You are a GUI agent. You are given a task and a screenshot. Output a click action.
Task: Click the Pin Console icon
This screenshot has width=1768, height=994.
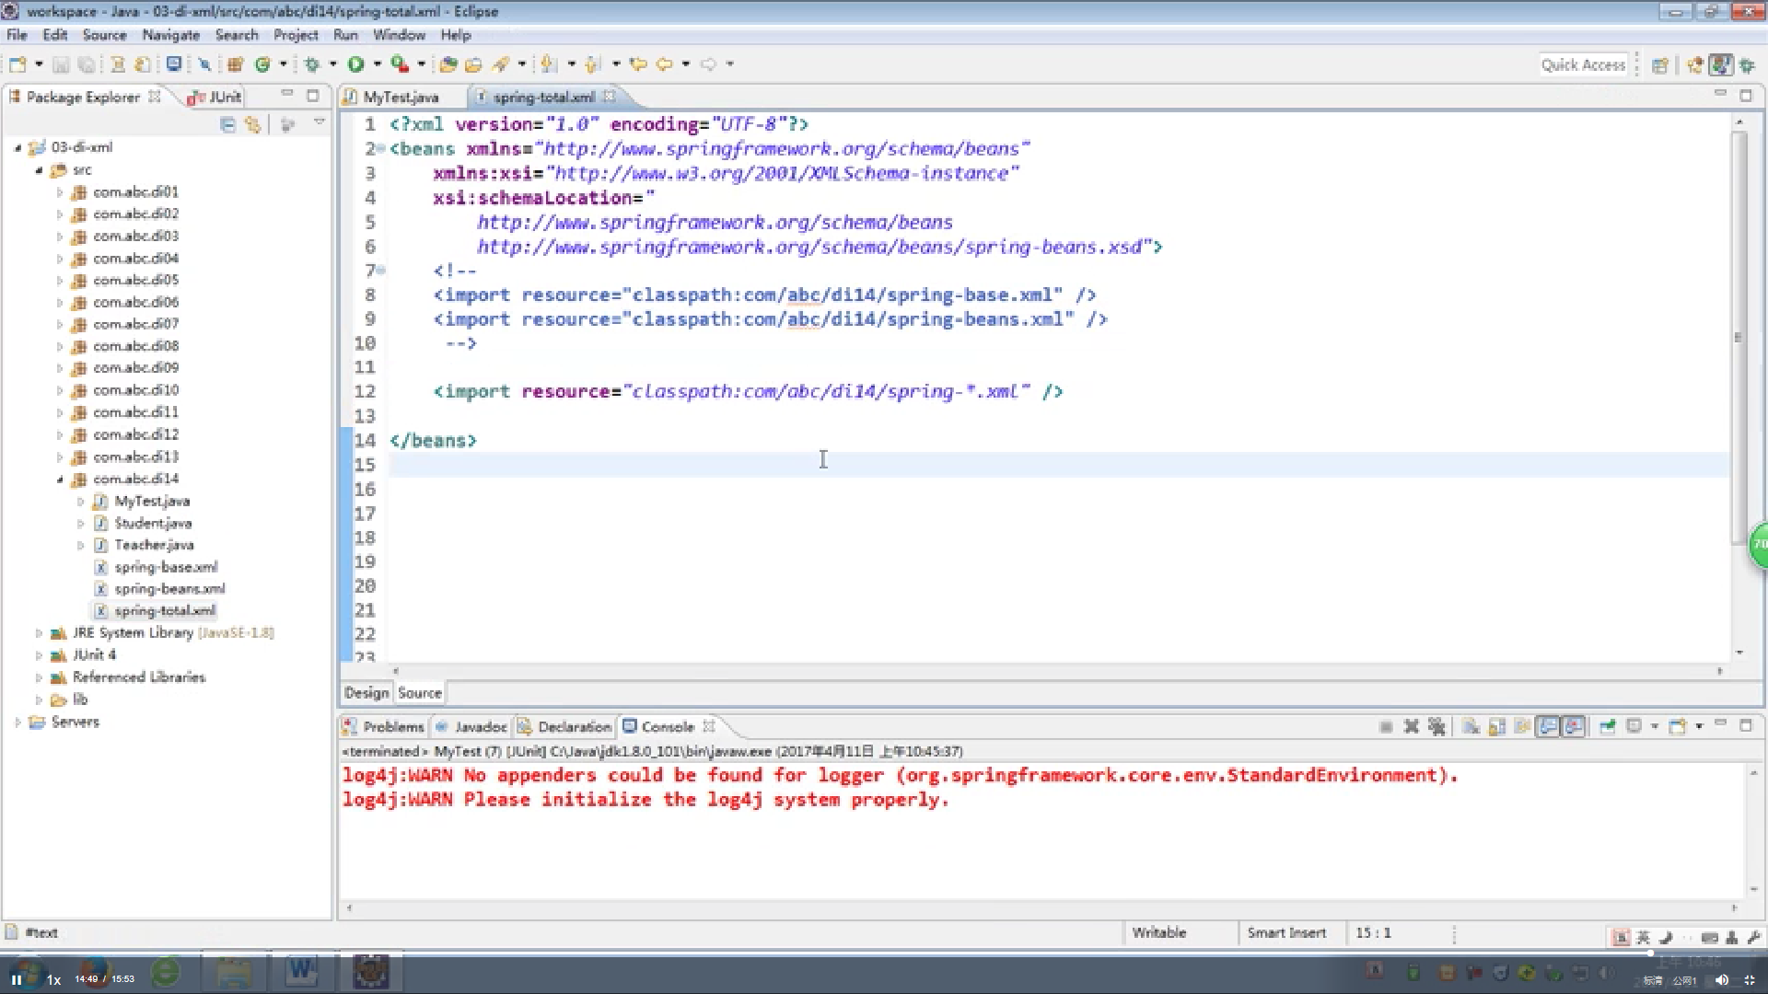click(1608, 726)
